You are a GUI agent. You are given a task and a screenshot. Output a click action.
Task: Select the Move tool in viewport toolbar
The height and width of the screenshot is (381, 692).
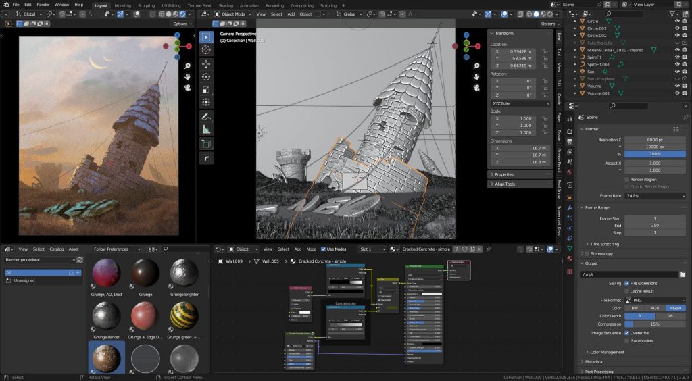[207, 63]
